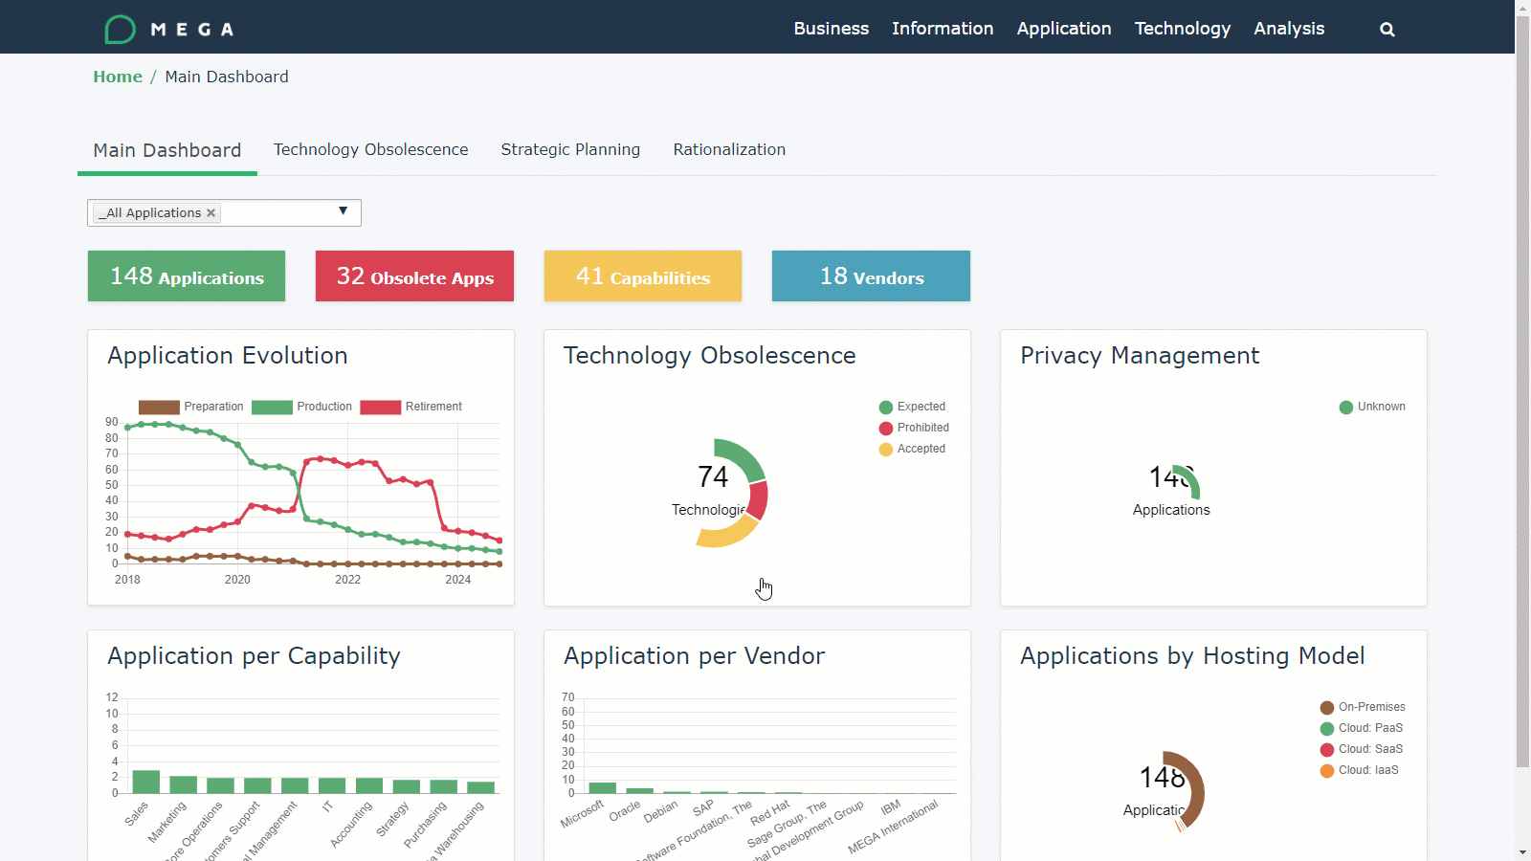Viewport: 1531px width, 861px height.
Task: Toggle On-Premises hosting legend item
Action: pyautogui.click(x=1363, y=707)
